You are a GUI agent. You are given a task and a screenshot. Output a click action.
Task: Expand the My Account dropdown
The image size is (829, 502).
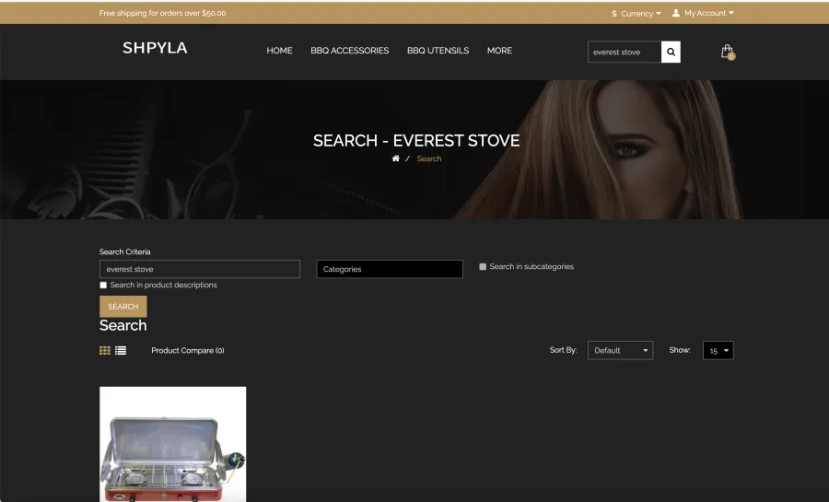pos(708,13)
